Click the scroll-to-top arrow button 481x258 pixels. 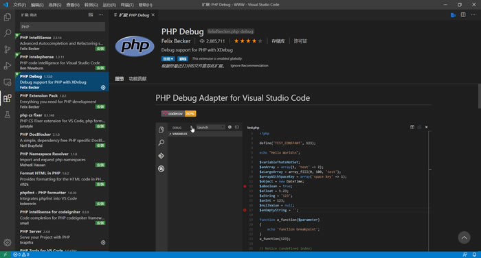click(464, 237)
